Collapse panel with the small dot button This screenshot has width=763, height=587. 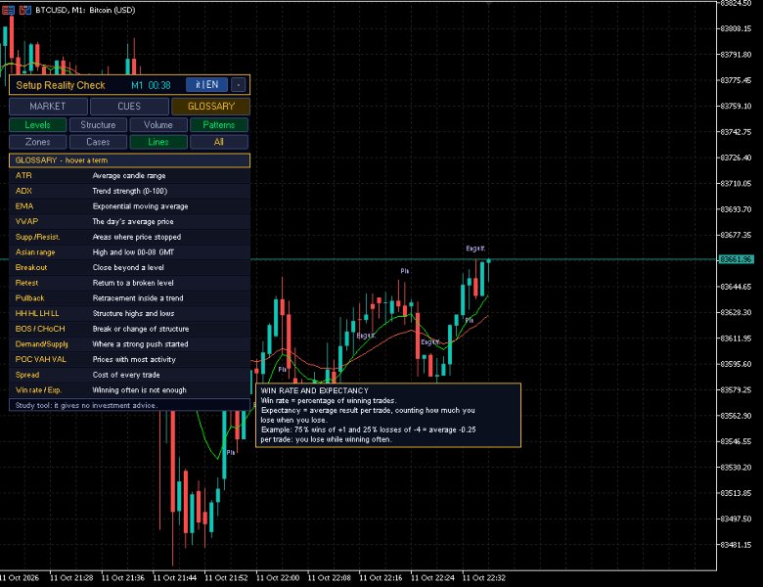point(239,85)
